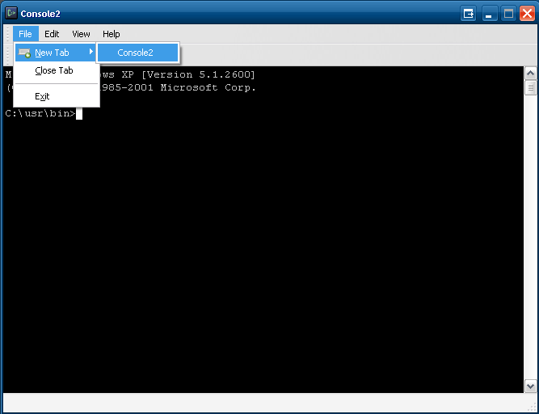Click the scrollbar up arrow
Viewport: 539px width, 414px height.
coord(530,74)
